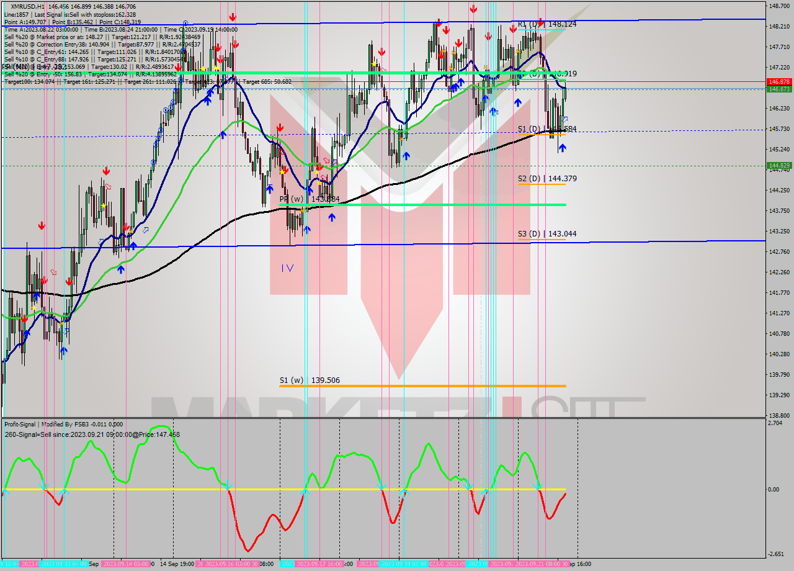Click the '2023.09.17 16:00' time marker
Viewport: 794px width, 571px height.
319,564
